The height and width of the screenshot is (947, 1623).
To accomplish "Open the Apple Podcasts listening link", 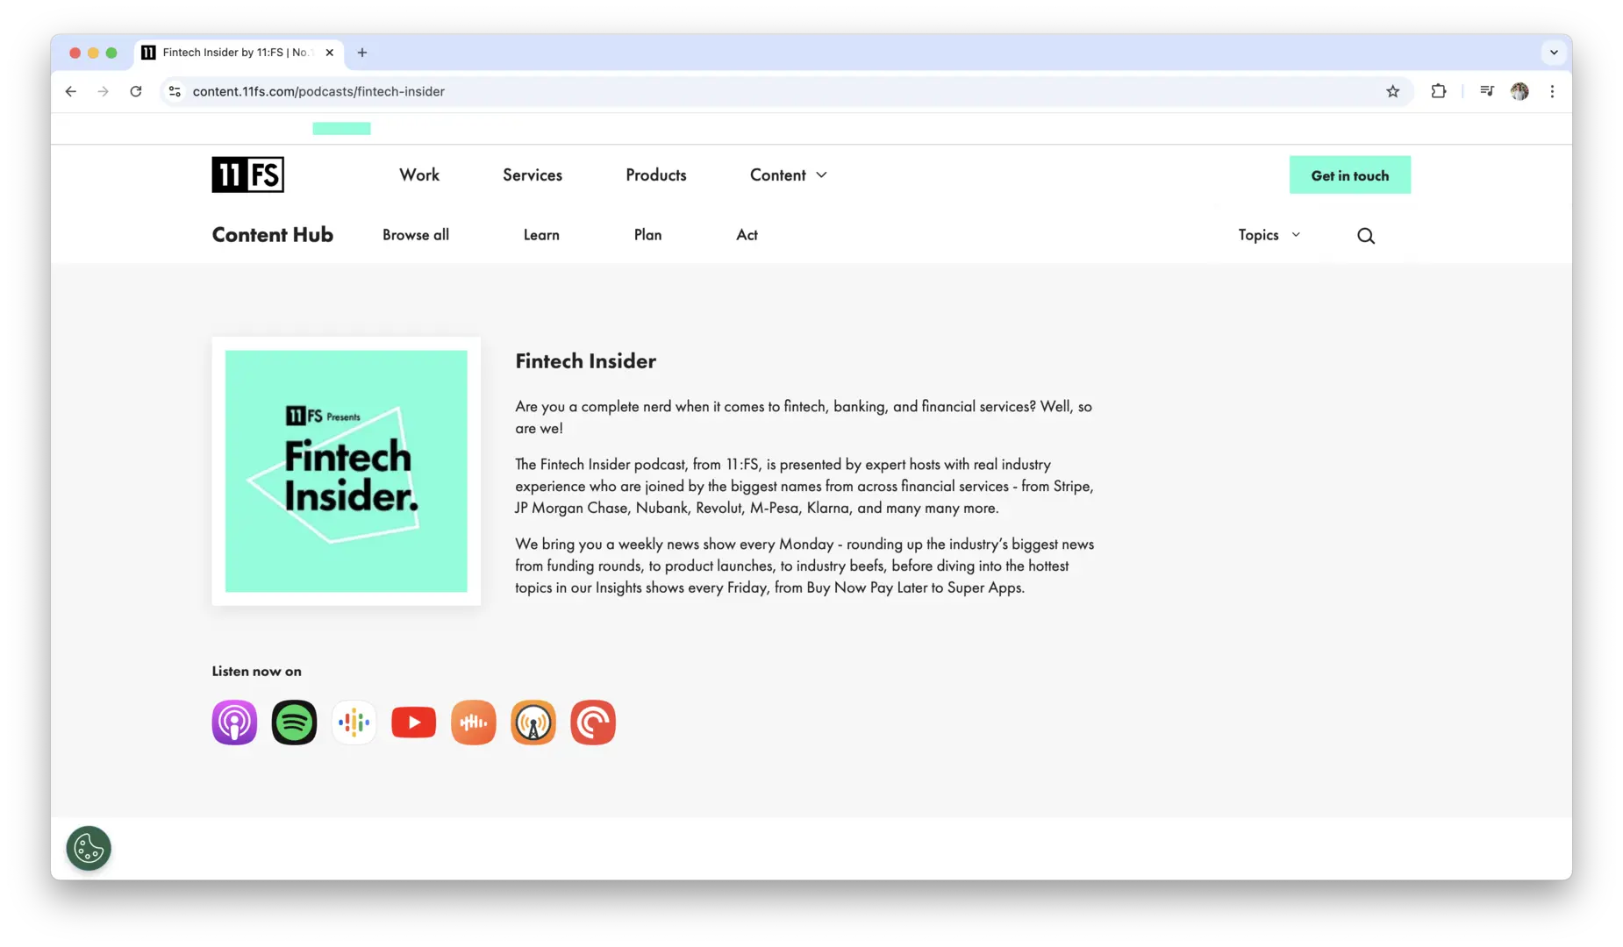I will (x=234, y=723).
